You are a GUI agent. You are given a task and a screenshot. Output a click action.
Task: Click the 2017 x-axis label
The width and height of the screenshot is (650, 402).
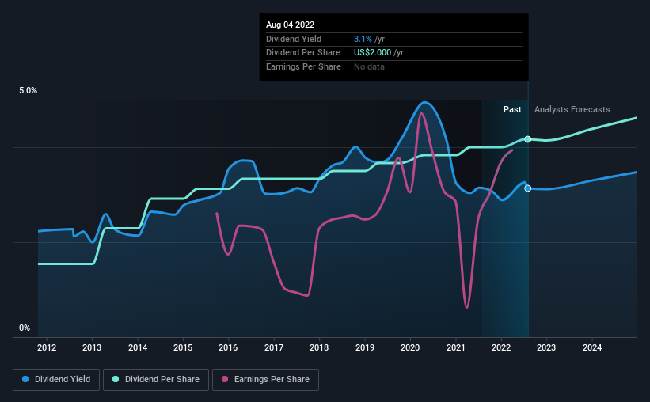[274, 347]
